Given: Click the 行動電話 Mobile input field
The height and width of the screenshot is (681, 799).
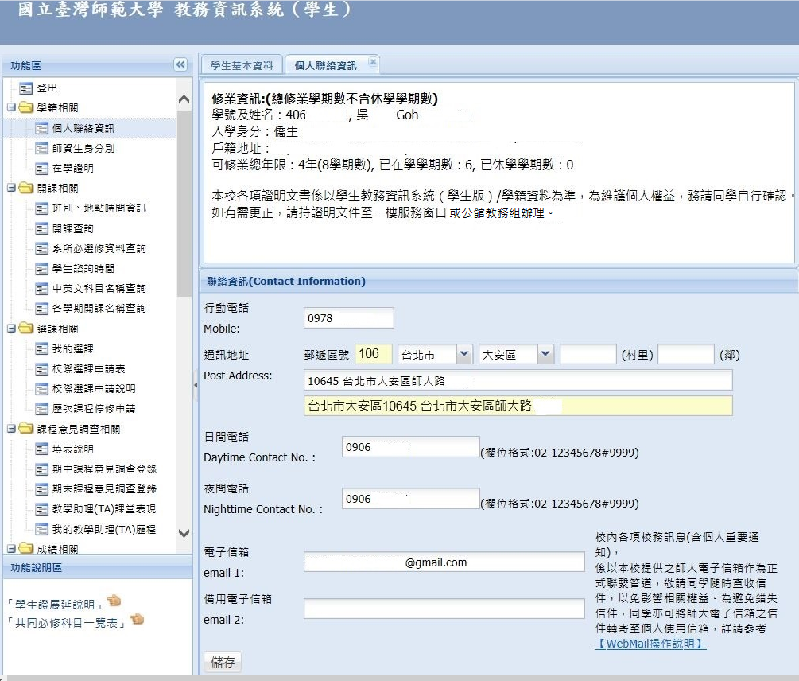Looking at the screenshot, I should click(348, 318).
